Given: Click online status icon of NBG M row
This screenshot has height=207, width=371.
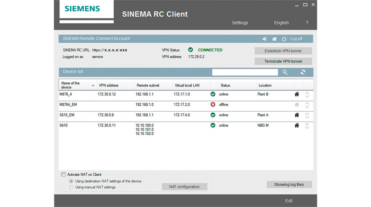Looking at the screenshot, I should click(213, 125).
